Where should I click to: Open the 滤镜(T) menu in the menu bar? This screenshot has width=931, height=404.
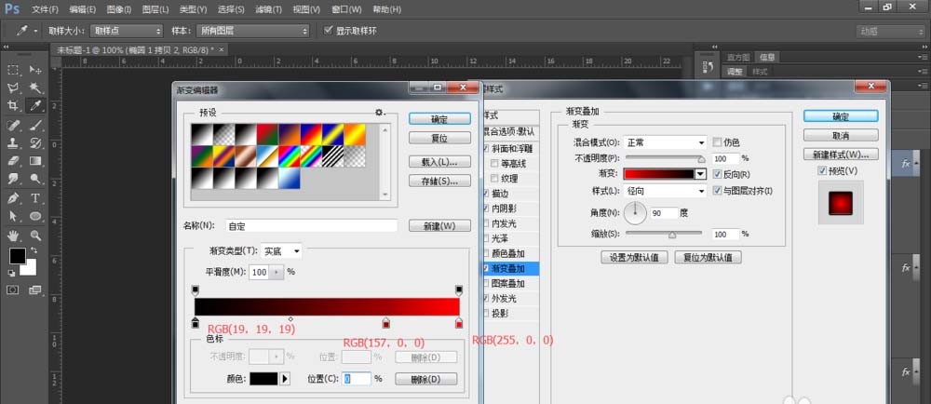269,9
